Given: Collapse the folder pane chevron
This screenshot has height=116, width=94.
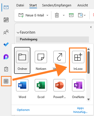Looking at the screenshot, I should pyautogui.click(x=91, y=27).
